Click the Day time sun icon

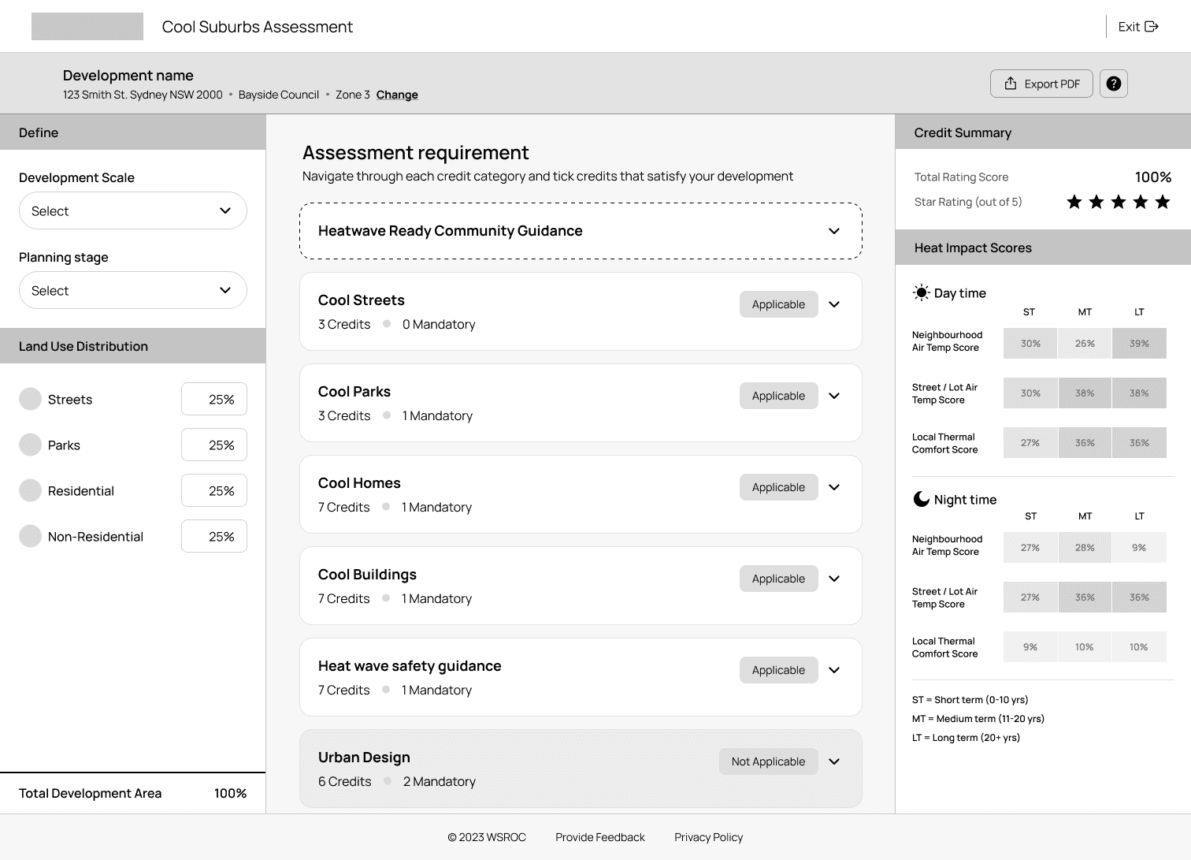click(x=921, y=292)
